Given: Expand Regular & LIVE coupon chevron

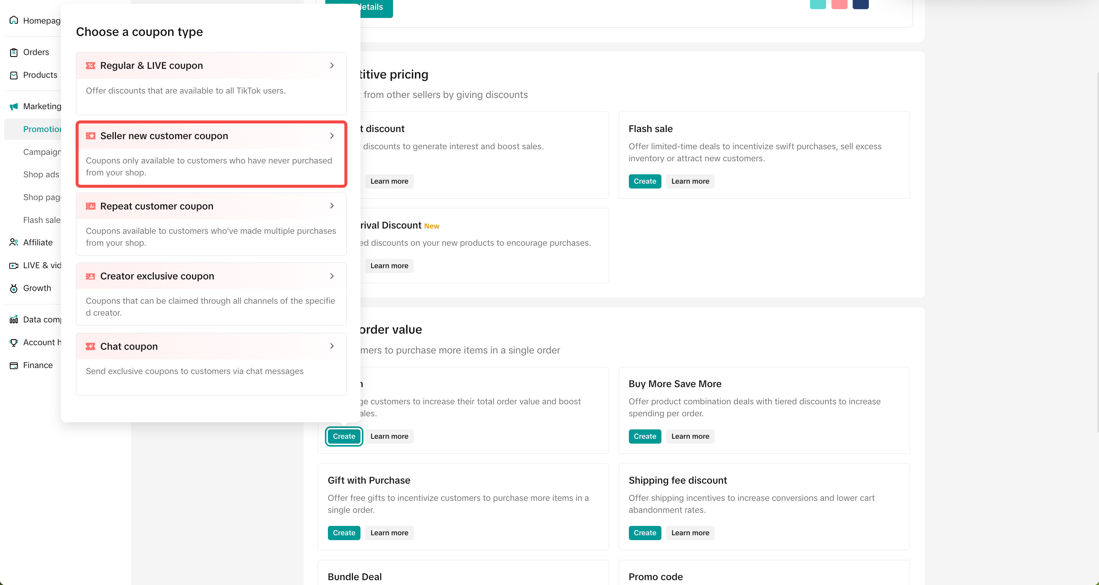Looking at the screenshot, I should point(332,66).
